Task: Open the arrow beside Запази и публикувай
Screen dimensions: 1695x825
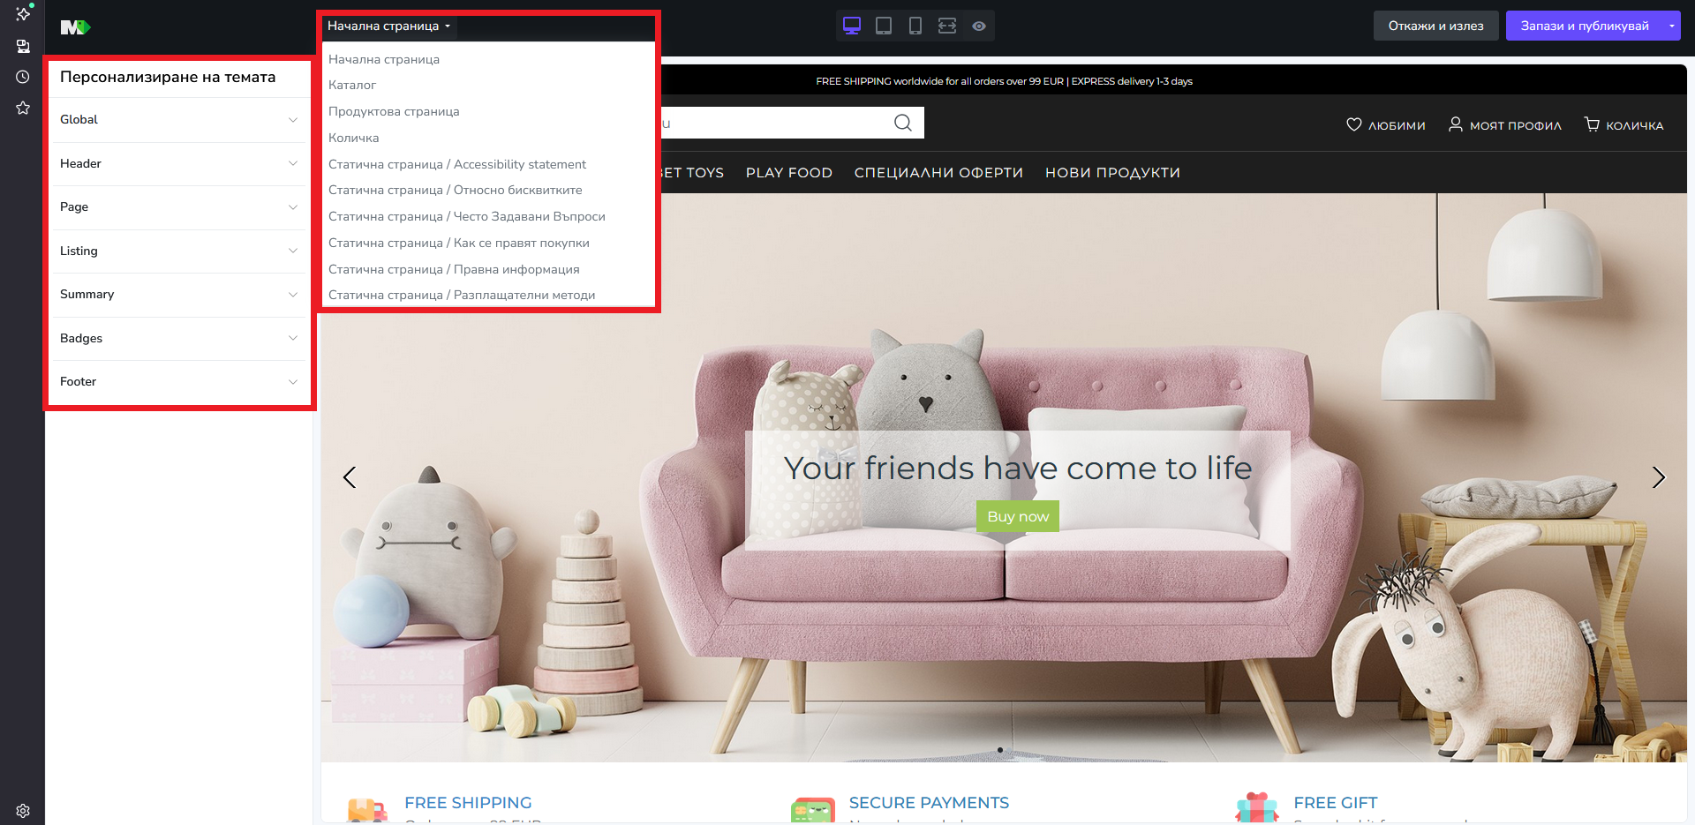Action: 1671,26
